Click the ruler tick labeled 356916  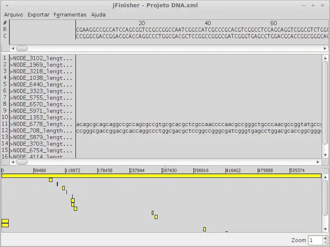[201, 170]
